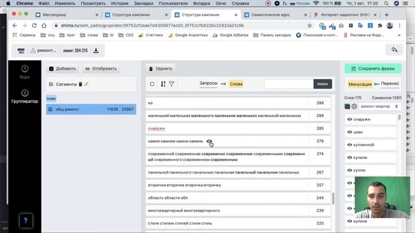This screenshot has height=233, width=415.
Task: Toggle visibility of minus word 'купили'
Action: click(350, 157)
